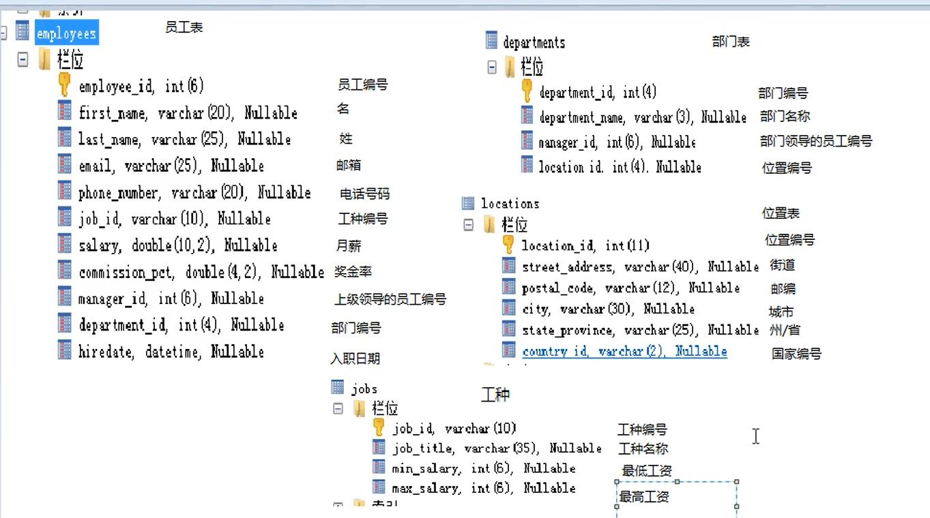This screenshot has height=518, width=930.
Task: Click the 最低工资 annotation
Action: [x=647, y=471]
